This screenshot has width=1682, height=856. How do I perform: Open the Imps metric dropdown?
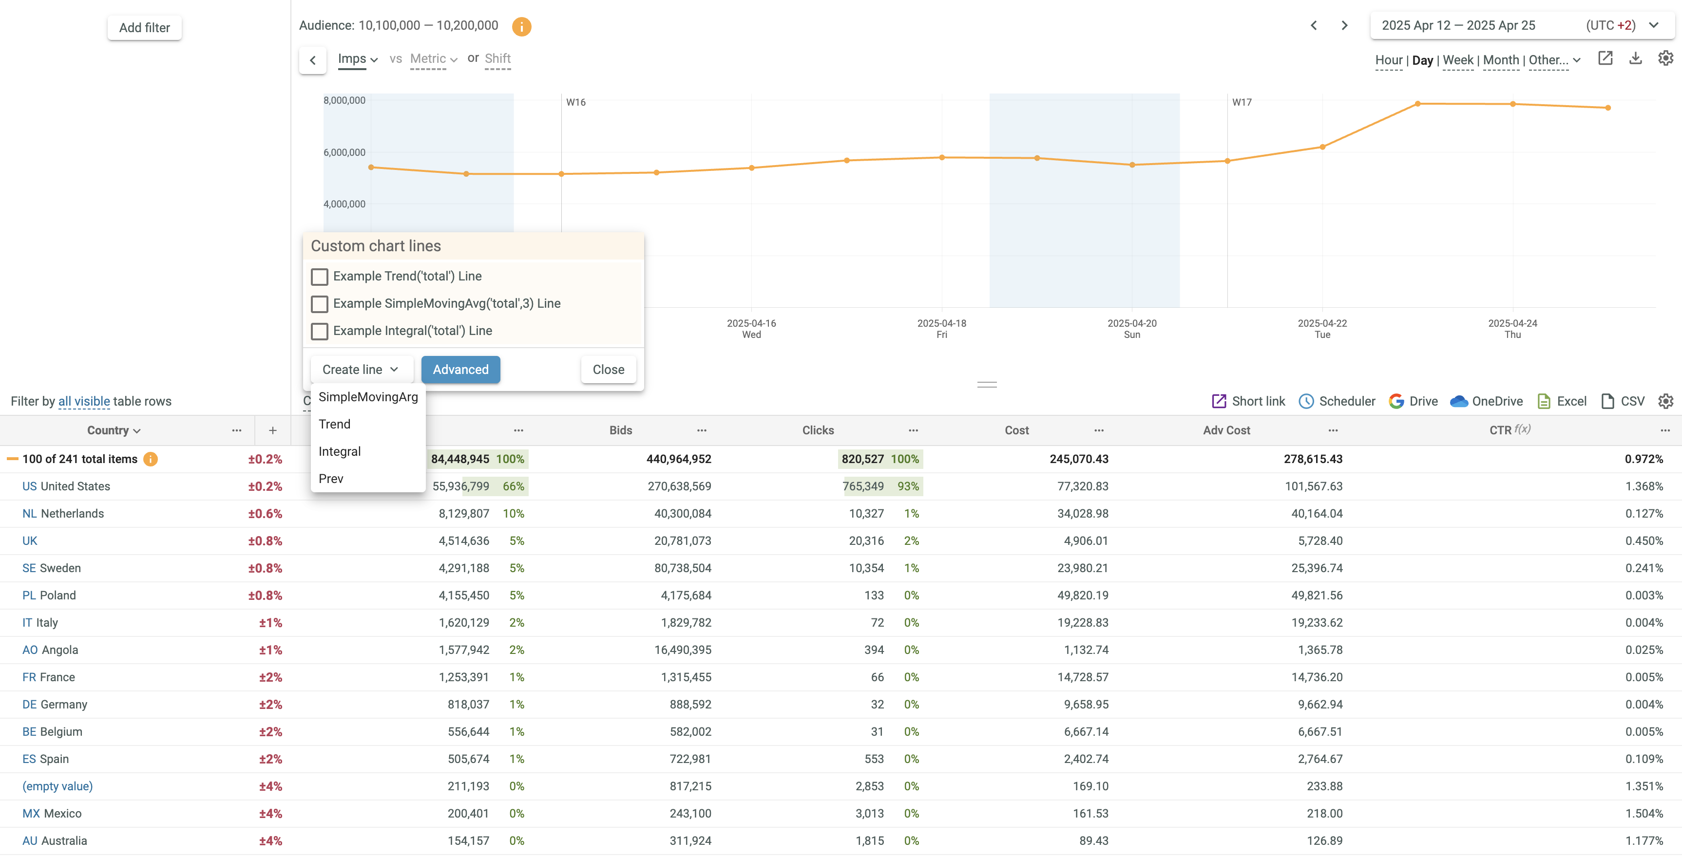click(x=357, y=59)
